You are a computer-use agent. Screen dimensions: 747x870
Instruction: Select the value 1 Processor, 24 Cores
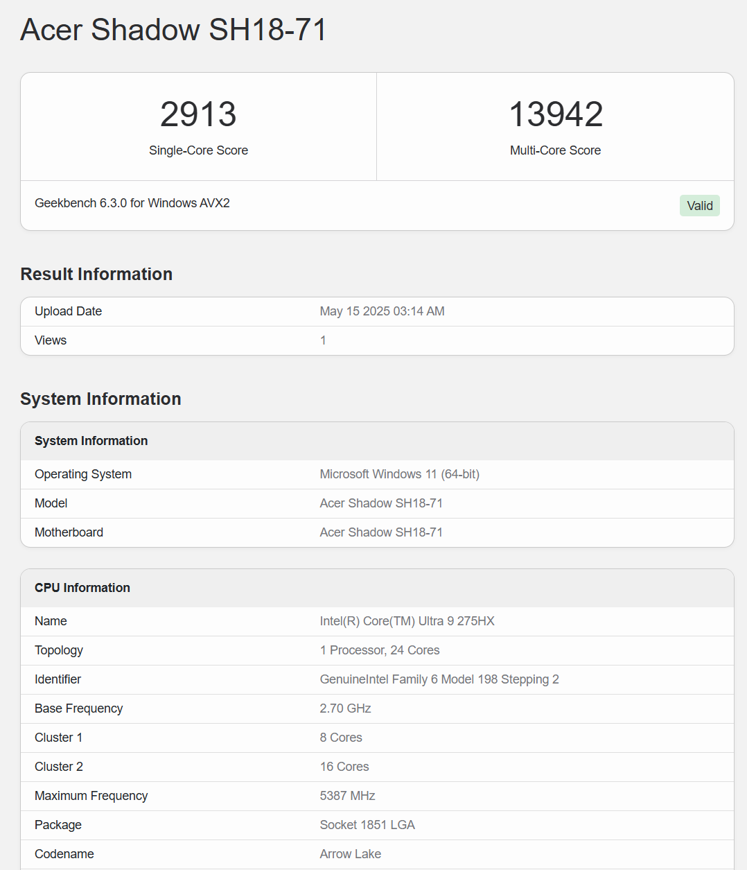[x=380, y=650]
